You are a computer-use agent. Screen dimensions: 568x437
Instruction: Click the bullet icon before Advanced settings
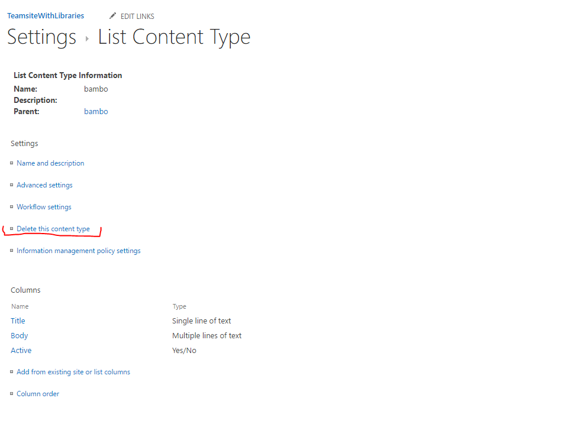tap(12, 185)
